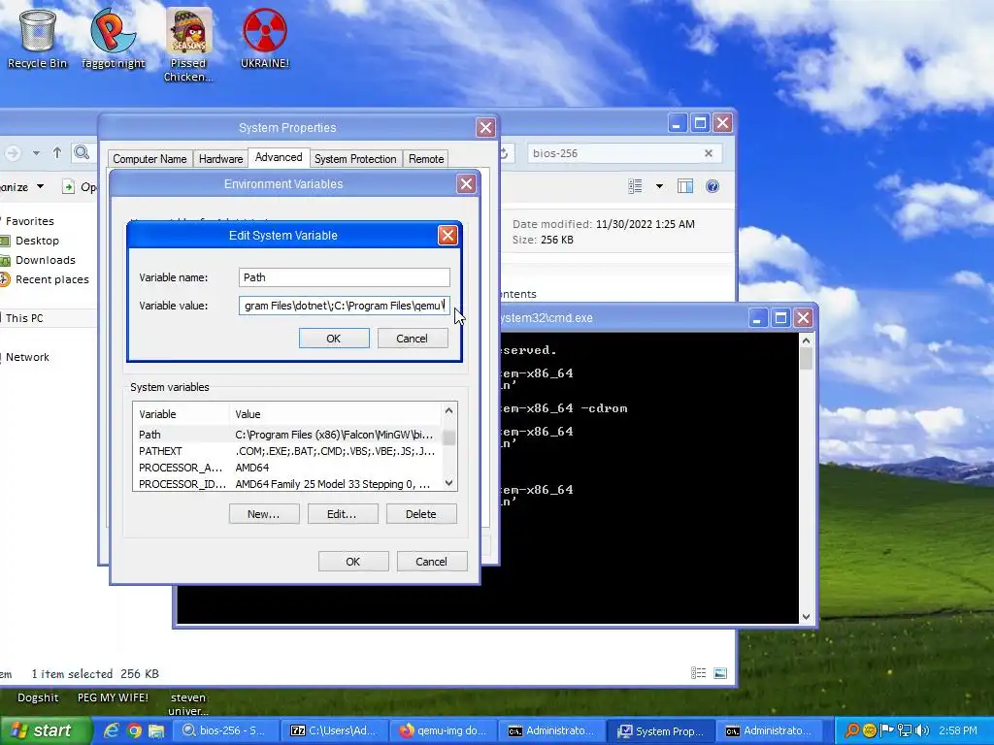Select the PROCESSOR_A... variable row
This screenshot has width=994, height=745.
click(287, 468)
